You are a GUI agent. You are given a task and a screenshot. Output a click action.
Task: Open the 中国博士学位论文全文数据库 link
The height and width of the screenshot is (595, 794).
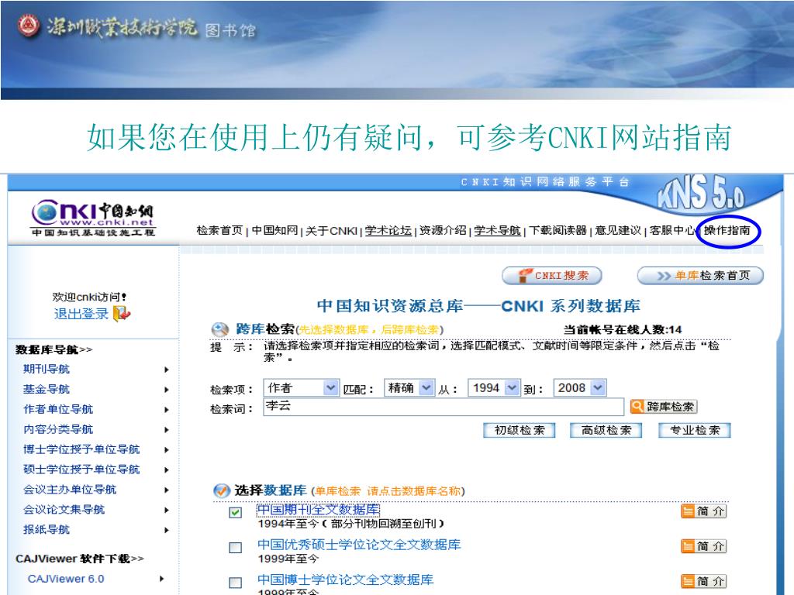[345, 580]
